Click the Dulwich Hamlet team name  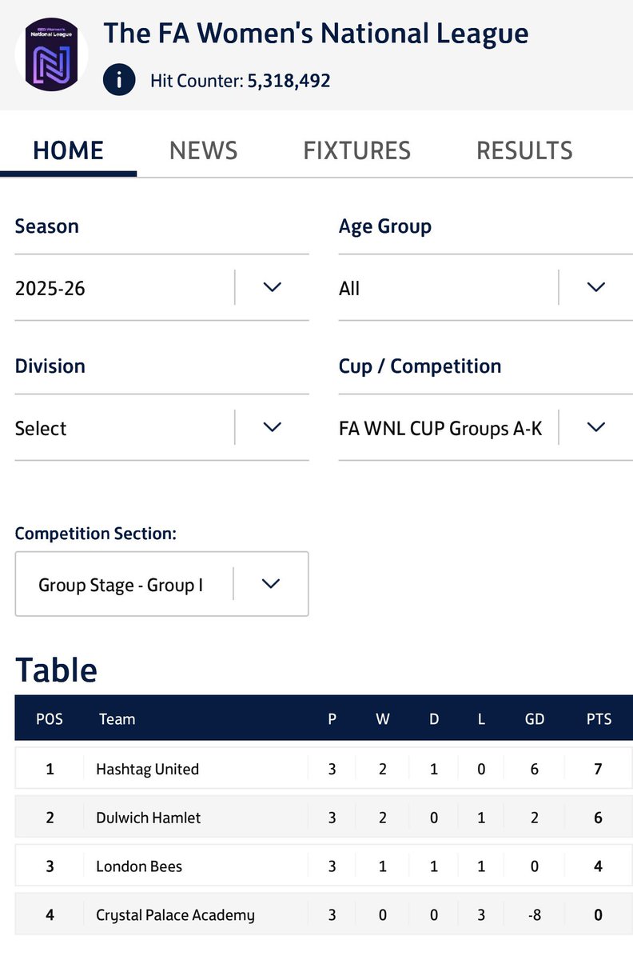click(x=148, y=818)
